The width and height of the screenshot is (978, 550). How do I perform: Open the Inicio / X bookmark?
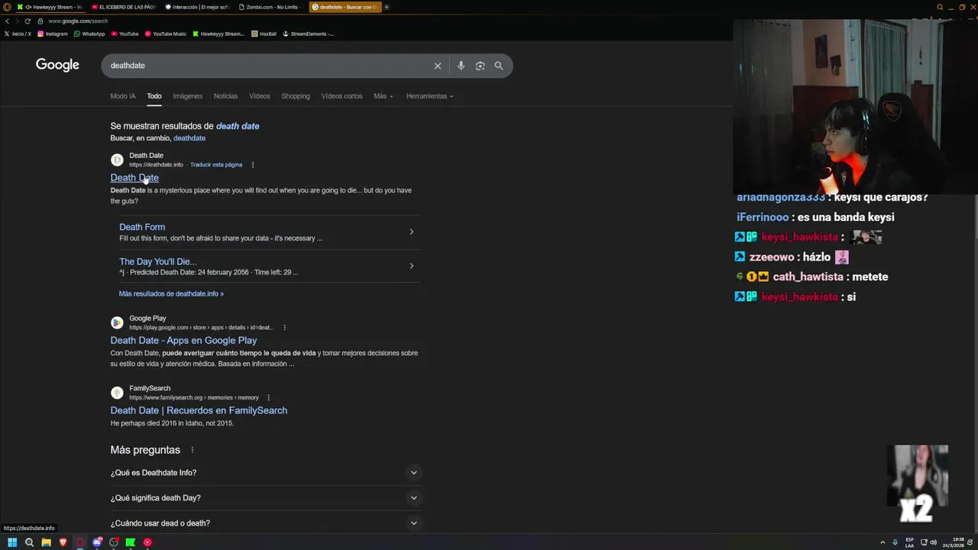(18, 34)
